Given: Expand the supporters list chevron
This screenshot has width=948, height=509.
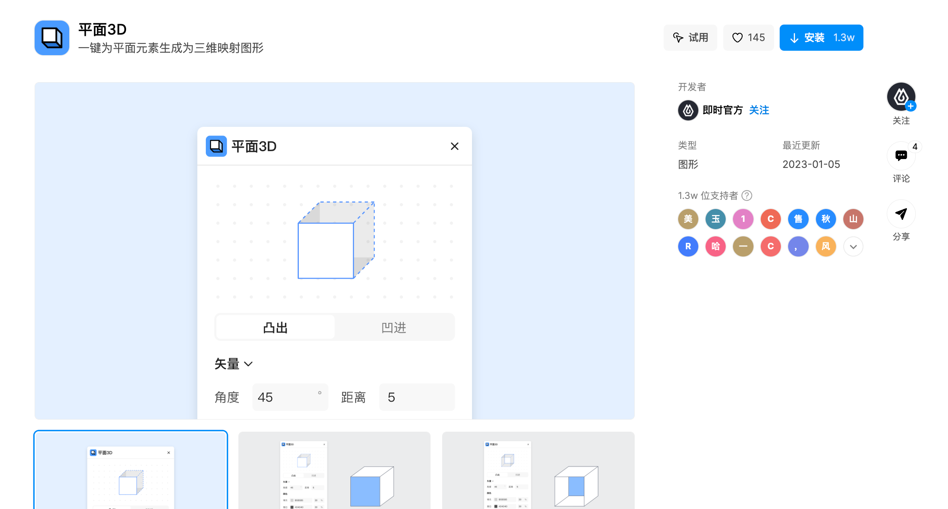Looking at the screenshot, I should pos(853,247).
